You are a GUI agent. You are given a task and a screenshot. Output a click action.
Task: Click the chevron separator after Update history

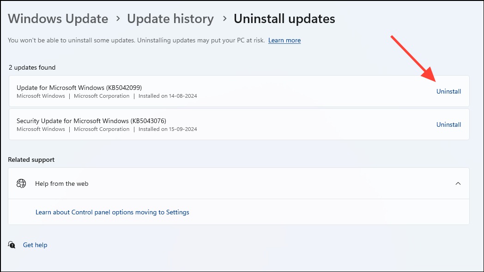point(224,18)
